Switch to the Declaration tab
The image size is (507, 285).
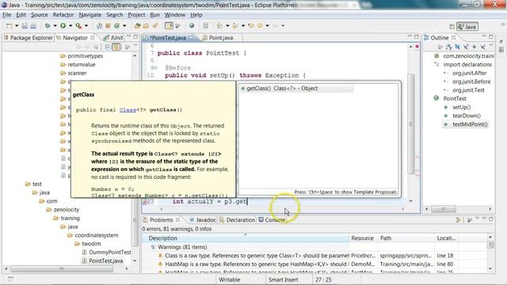[238, 220]
